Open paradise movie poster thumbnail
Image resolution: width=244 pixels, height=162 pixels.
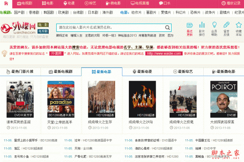coord(61,99)
